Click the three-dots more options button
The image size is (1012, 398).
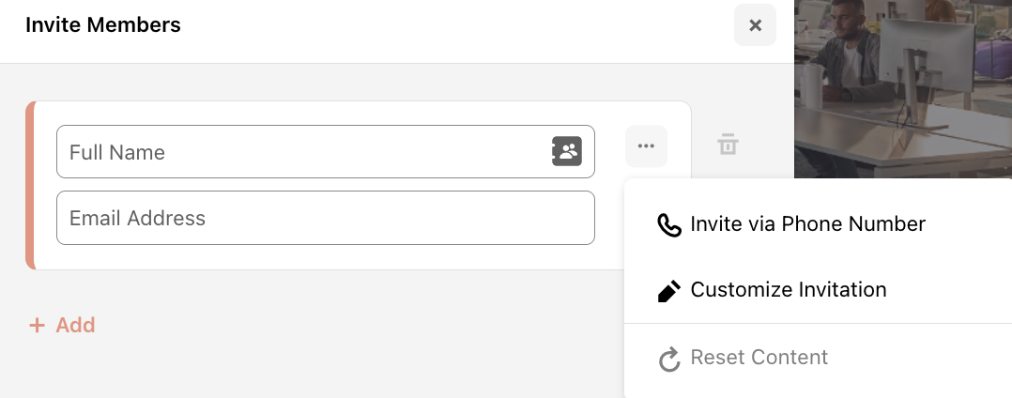click(x=646, y=146)
